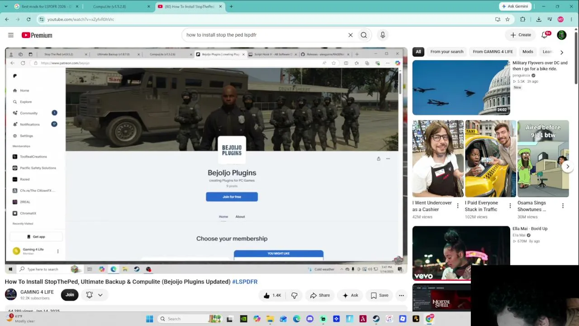Click the YouTube search input field
Viewport: 579px width, 326px height.
click(265, 35)
